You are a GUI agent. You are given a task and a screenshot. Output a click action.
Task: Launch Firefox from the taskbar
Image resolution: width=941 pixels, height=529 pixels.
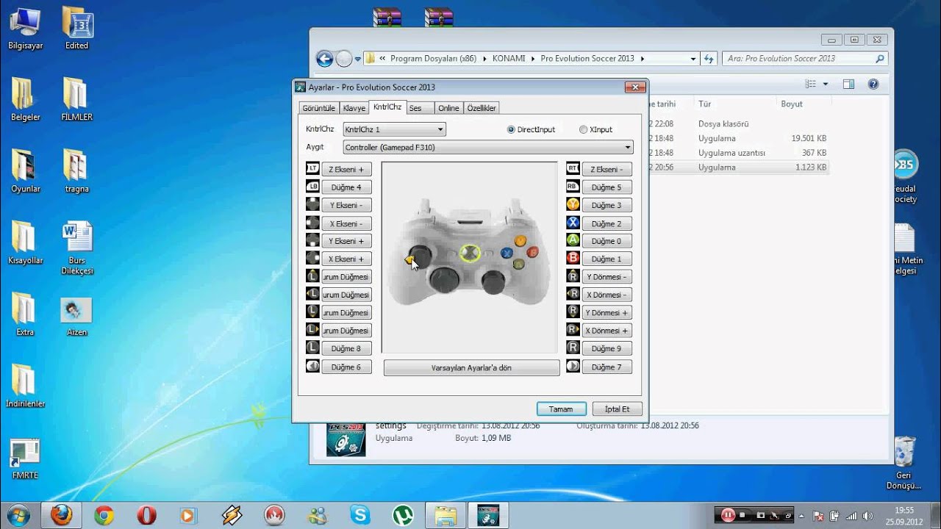(62, 515)
